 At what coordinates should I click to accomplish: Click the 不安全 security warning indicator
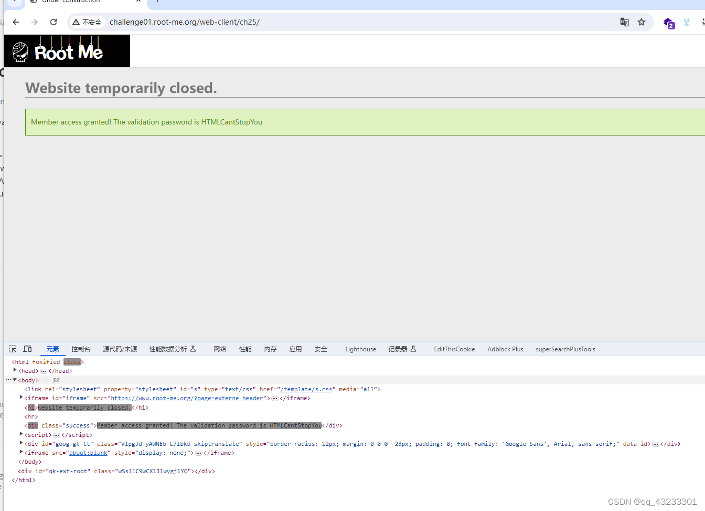pyautogui.click(x=87, y=22)
